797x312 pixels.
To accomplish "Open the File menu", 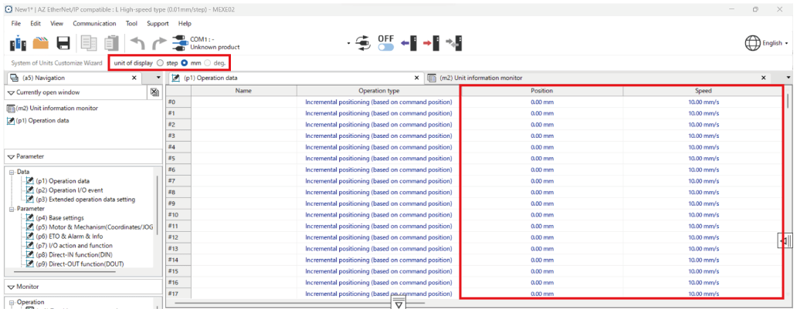I will coord(15,23).
